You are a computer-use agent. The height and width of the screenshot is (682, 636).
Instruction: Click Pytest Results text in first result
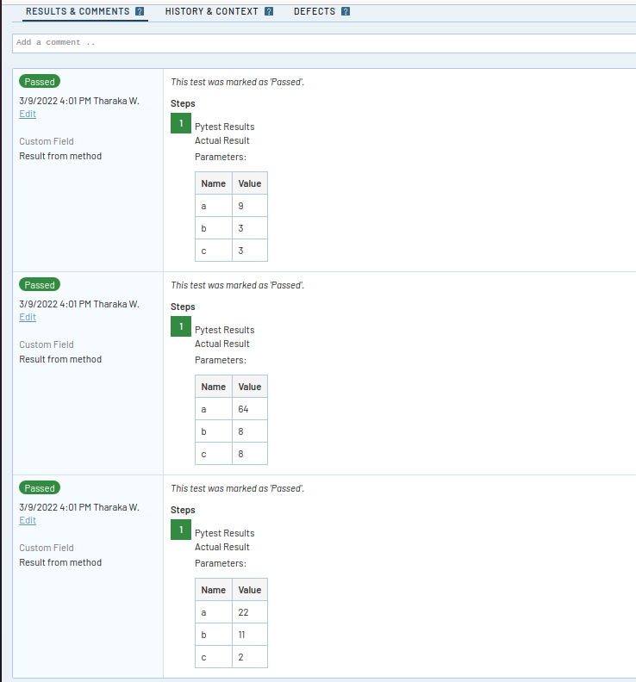click(225, 127)
